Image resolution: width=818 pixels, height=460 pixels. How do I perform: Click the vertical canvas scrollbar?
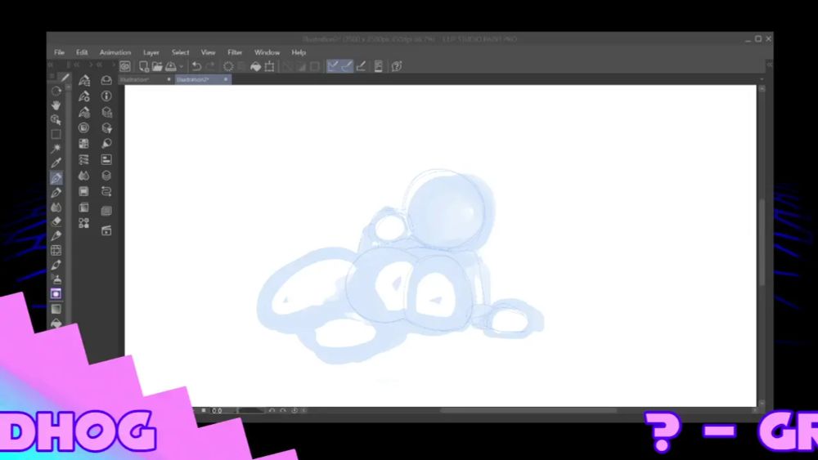(762, 243)
